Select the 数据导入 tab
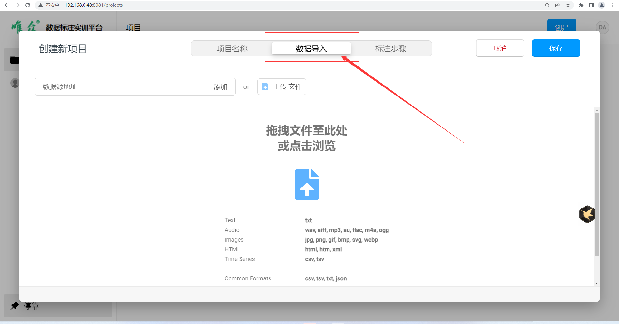 pos(311,48)
